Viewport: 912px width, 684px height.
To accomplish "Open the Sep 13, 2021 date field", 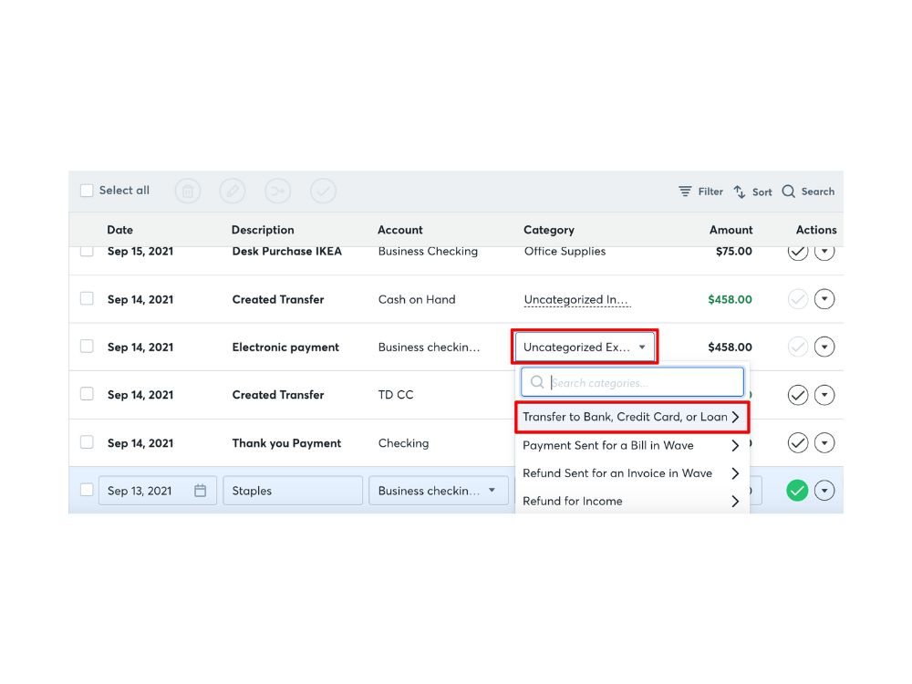I will tap(158, 491).
